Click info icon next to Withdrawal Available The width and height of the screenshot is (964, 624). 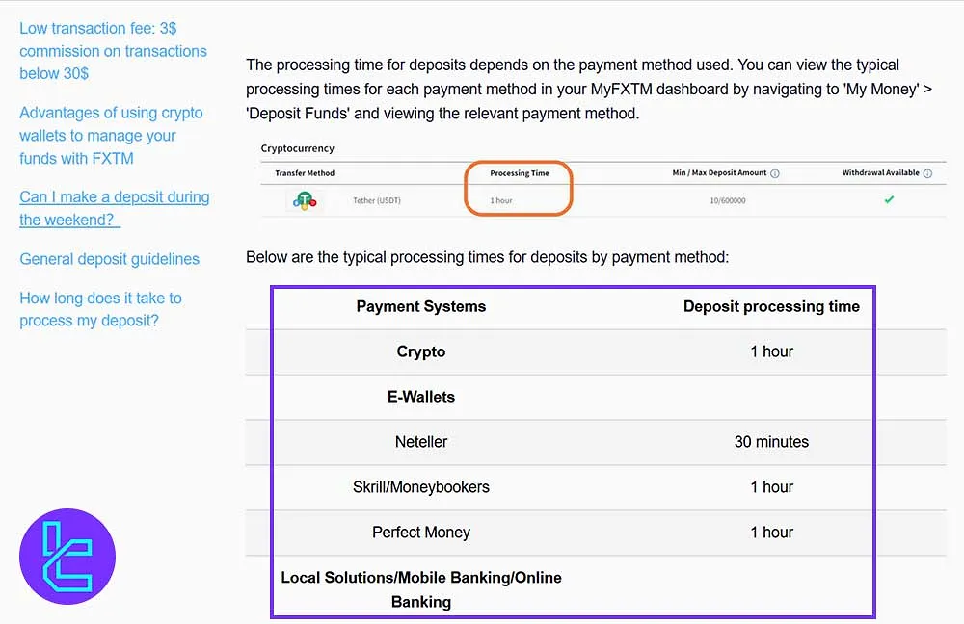927,173
